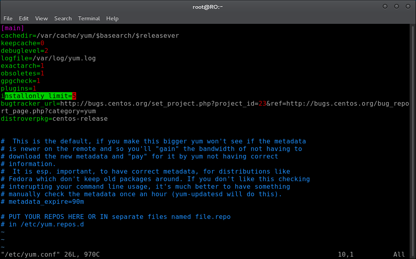Viewport: 416px width, 259px height.
Task: Click the root@RO:~ window title
Action: pyautogui.click(x=207, y=7)
